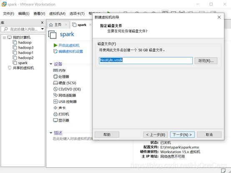Open the 选项卡(T) menu

[77, 13]
